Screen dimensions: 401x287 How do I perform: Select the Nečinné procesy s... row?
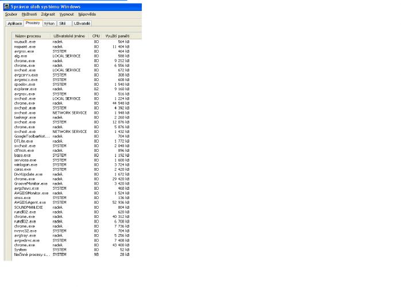[x=72, y=255]
